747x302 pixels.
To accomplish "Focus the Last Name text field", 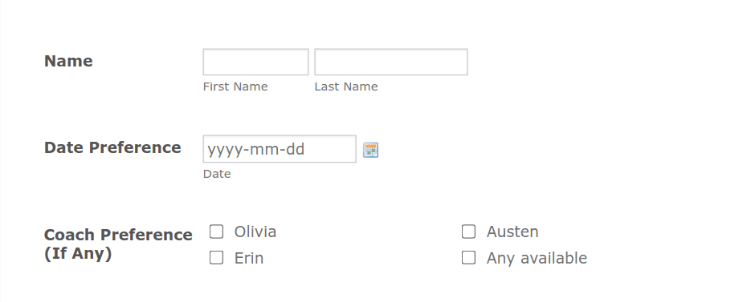I will [391, 62].
